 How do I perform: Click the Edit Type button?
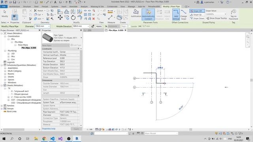pos(76,45)
